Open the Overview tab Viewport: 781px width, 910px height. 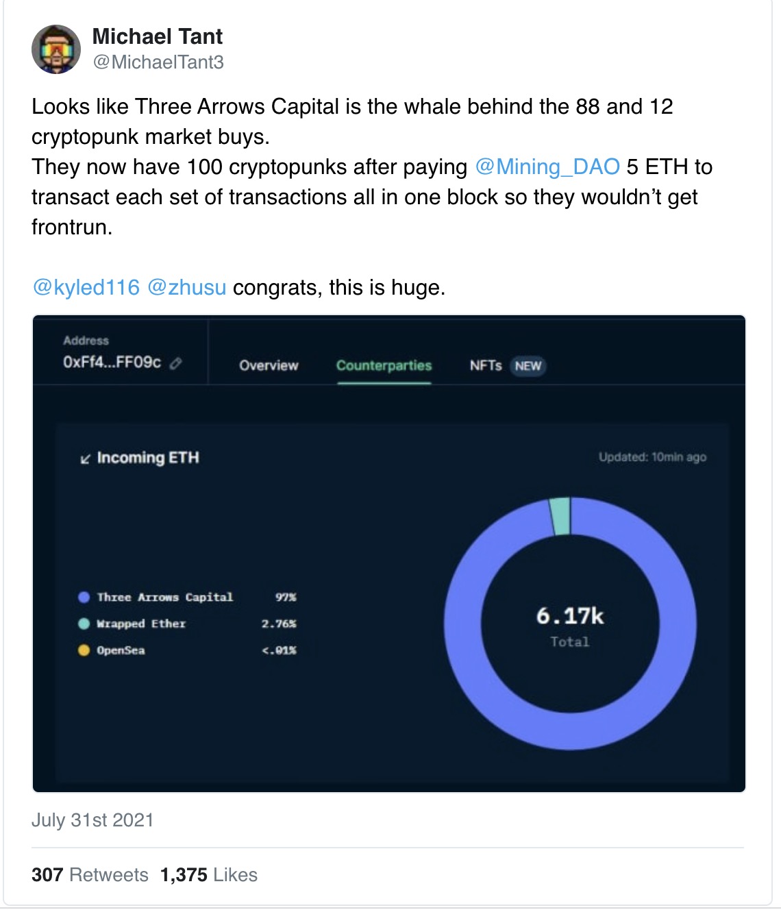pos(269,366)
